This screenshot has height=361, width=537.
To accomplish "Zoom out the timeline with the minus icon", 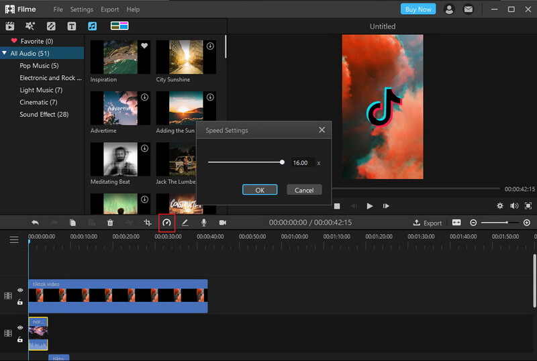I will tap(473, 223).
